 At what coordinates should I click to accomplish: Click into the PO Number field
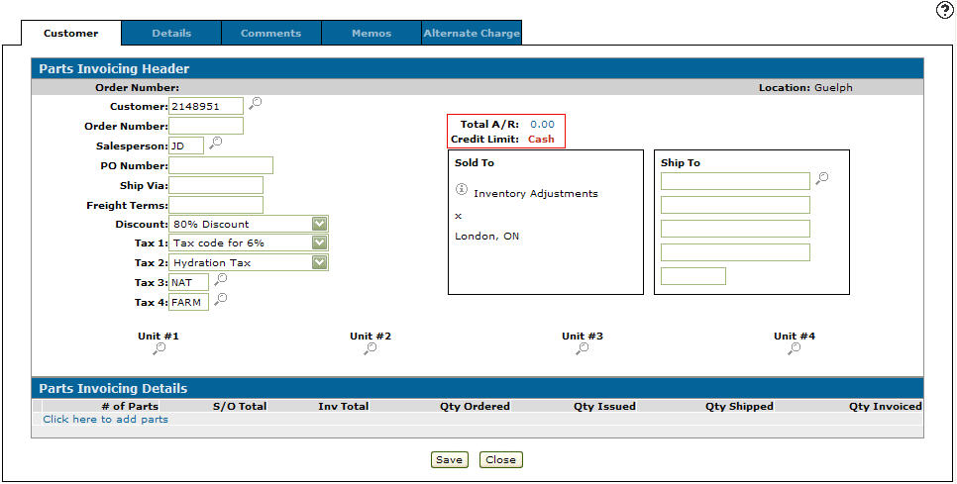point(220,165)
